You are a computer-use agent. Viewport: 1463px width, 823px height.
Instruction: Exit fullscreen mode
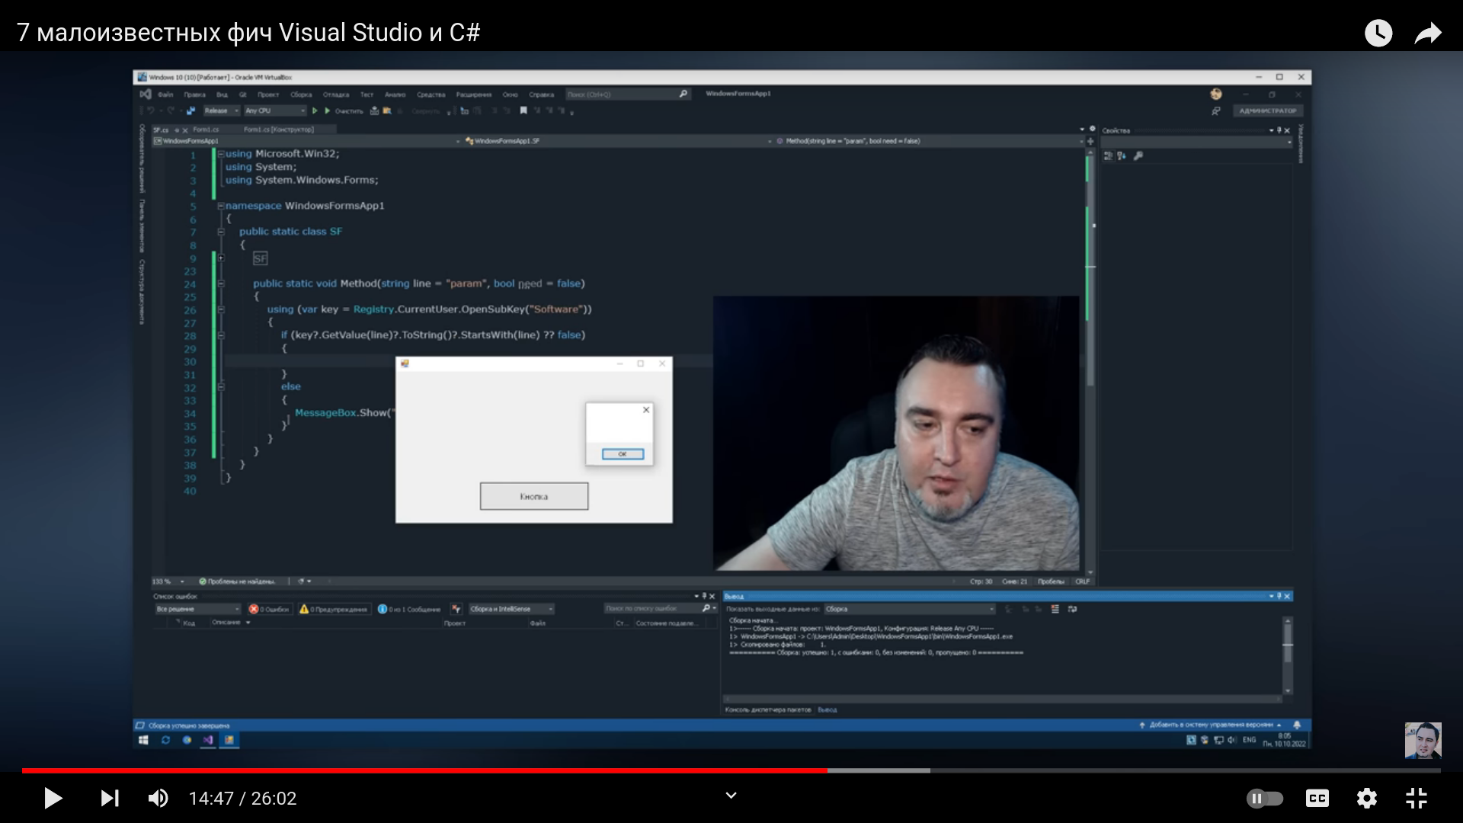click(x=1416, y=798)
